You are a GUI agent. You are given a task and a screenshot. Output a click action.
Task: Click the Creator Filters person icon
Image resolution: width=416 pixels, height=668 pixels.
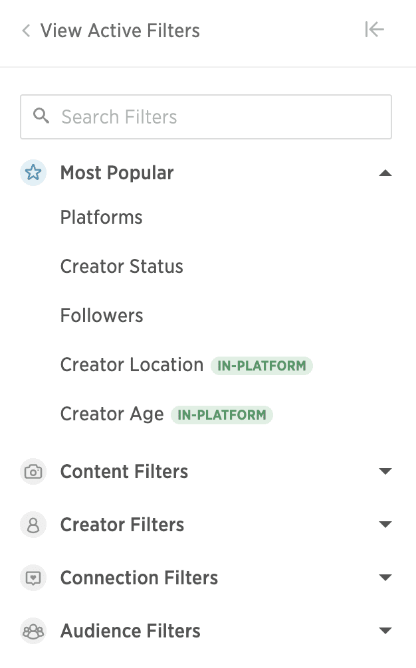tap(33, 525)
